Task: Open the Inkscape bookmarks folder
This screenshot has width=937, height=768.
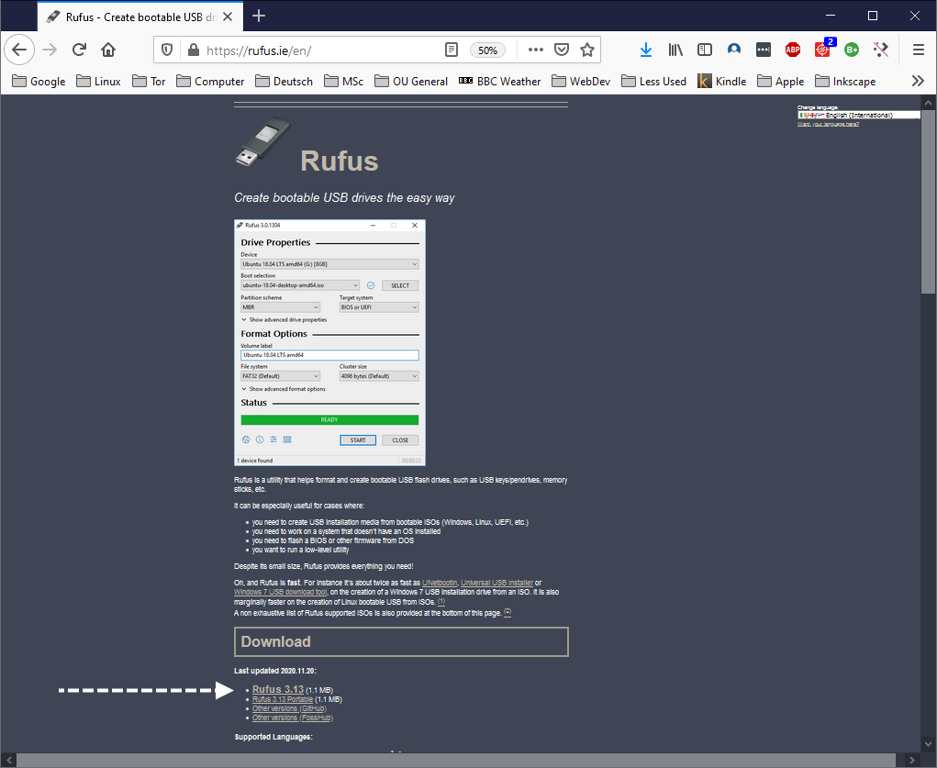Action: coord(845,81)
